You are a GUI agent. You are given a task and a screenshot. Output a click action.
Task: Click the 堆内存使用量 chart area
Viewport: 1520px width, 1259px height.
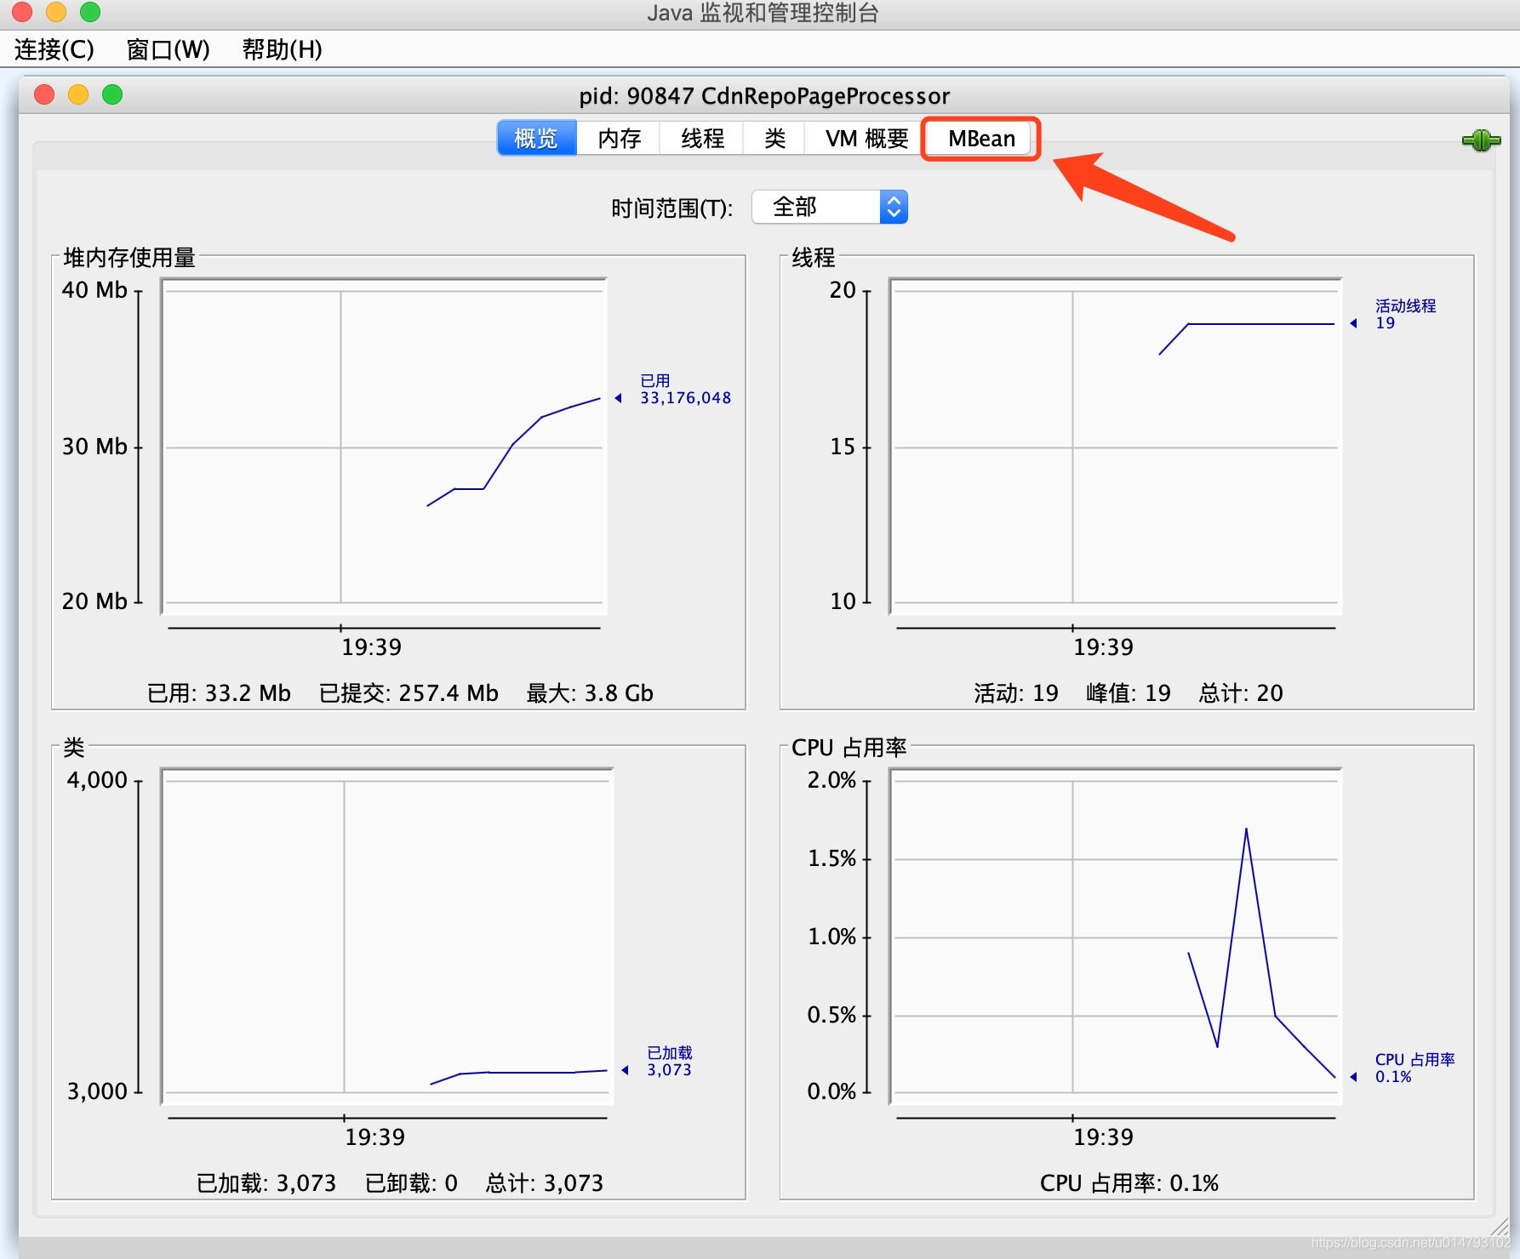(384, 446)
